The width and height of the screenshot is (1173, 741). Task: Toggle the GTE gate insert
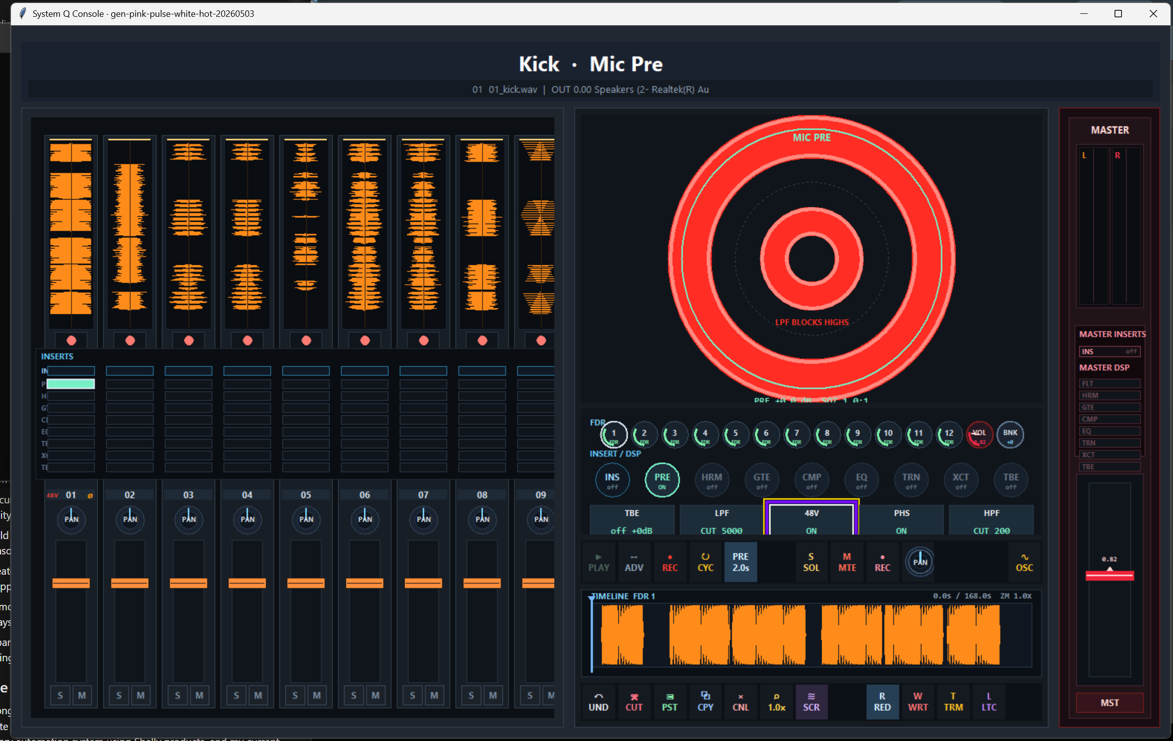tap(762, 480)
